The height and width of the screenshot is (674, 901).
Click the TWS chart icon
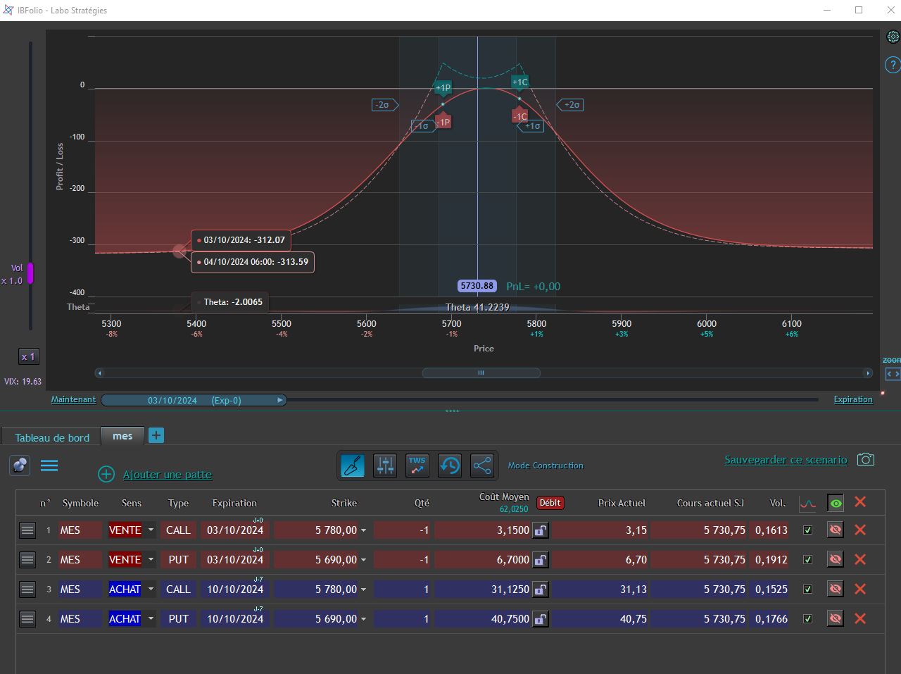tap(417, 466)
